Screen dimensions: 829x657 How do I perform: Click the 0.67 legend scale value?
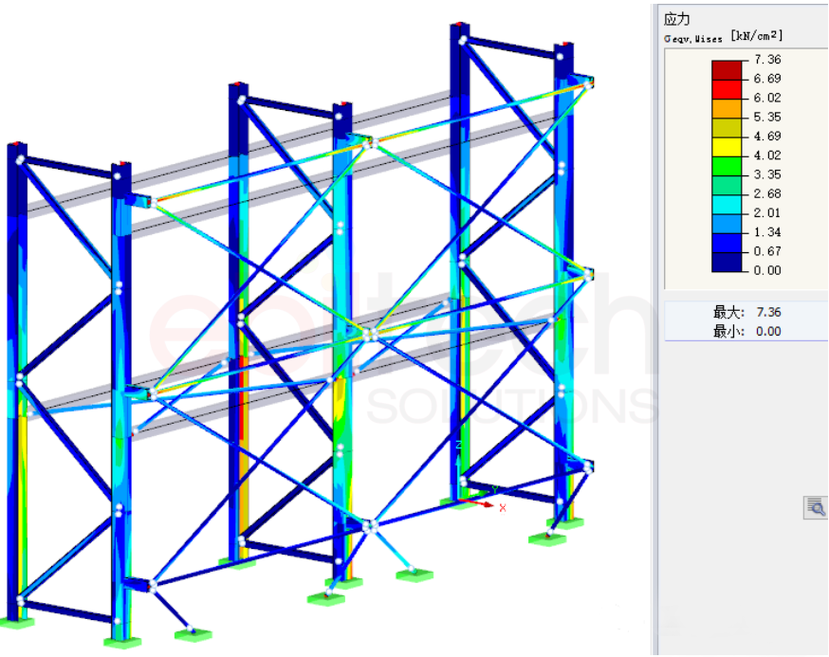coord(767,251)
